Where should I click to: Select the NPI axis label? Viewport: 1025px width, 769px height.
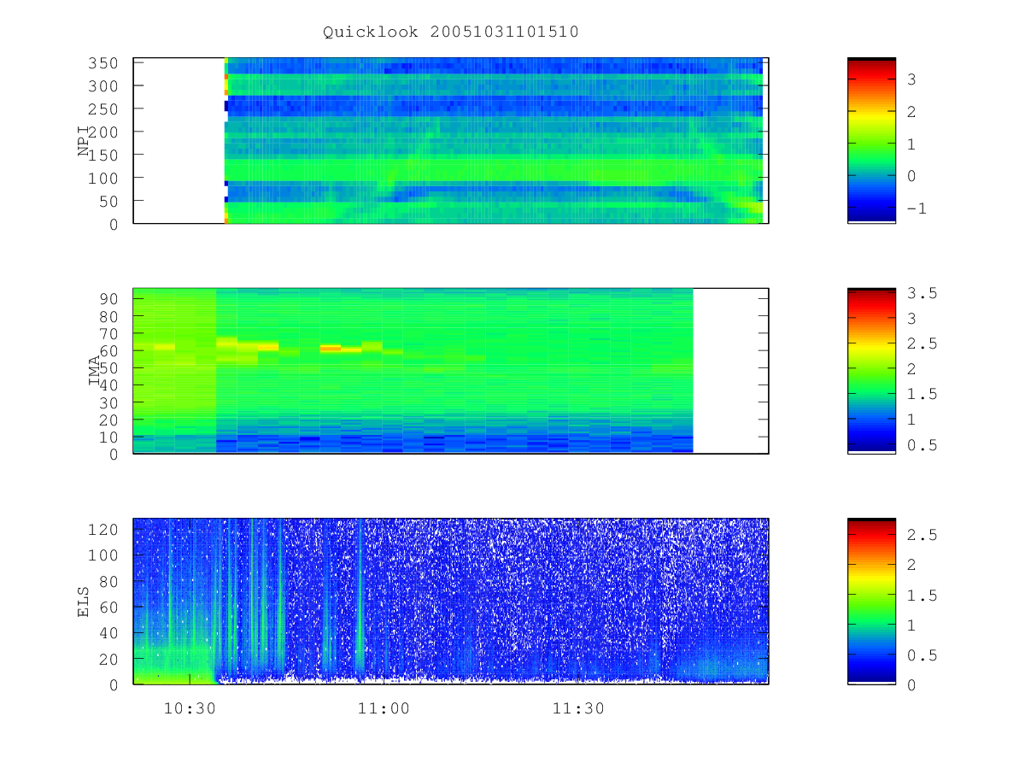84,141
